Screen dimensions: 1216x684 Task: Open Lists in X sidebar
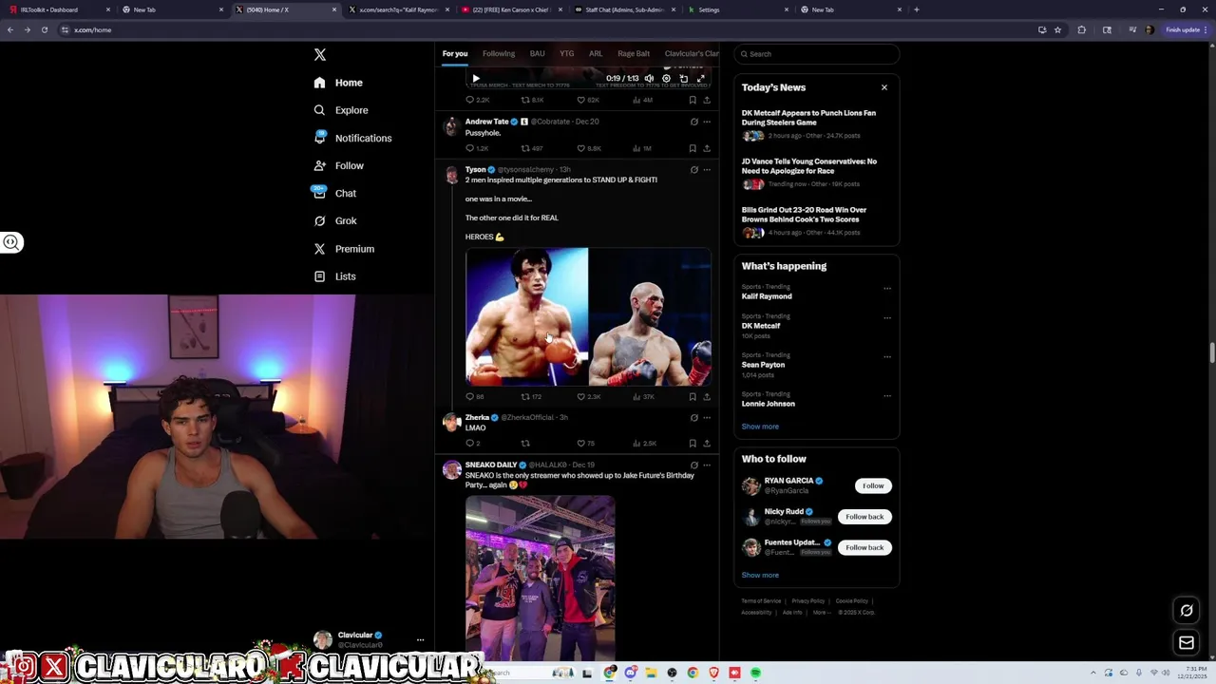[334, 276]
